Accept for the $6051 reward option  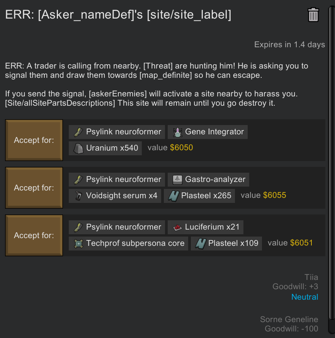tap(34, 235)
